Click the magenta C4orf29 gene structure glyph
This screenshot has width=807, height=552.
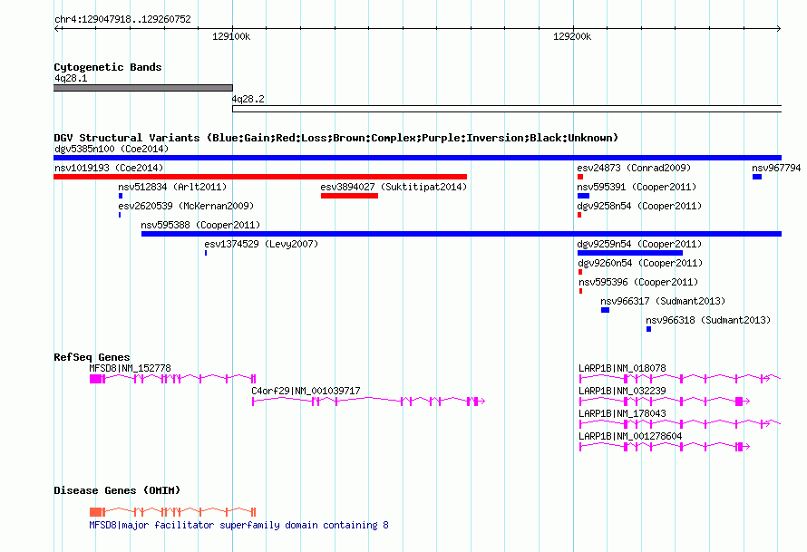[368, 402]
